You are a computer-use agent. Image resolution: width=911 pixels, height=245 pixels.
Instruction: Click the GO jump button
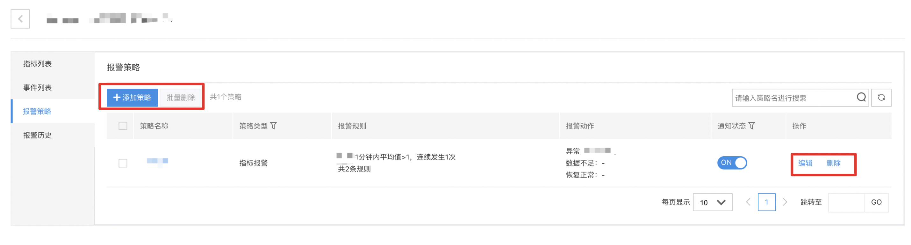[x=876, y=202]
